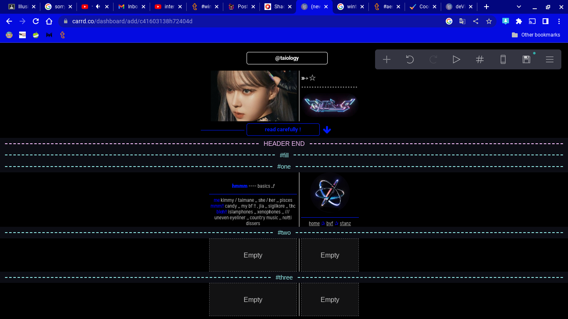Click the blue down arrow icon

[327, 130]
